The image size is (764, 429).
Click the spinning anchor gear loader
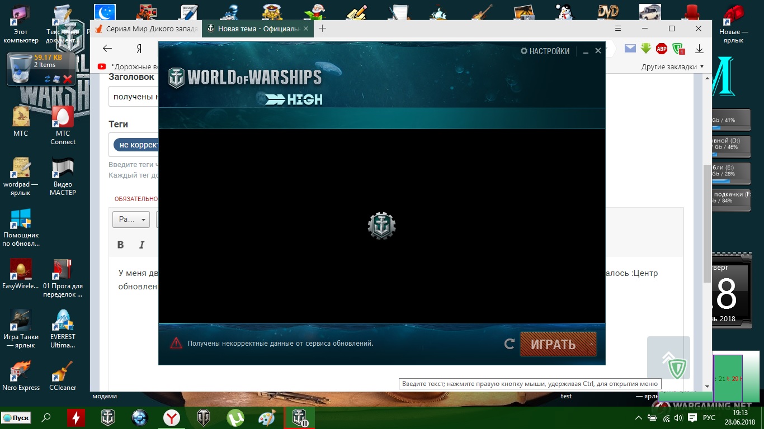(x=381, y=226)
